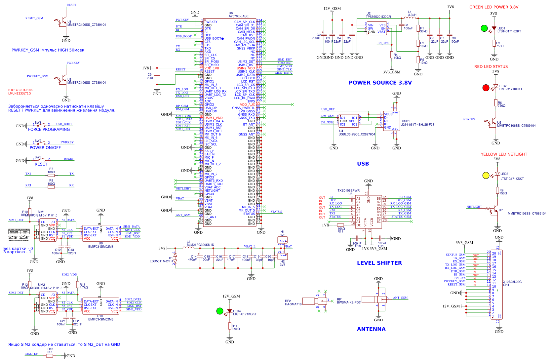Click the L1 3.3uH inductor symbol
Screen dimensions: 550x362
[x=410, y=18]
